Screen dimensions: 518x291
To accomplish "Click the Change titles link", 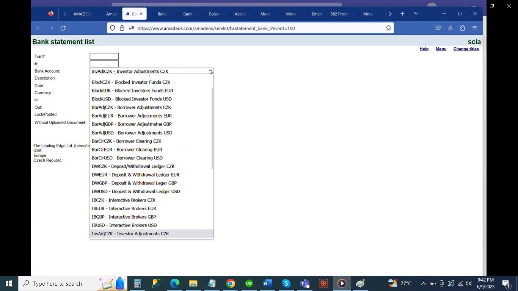I will (466, 49).
